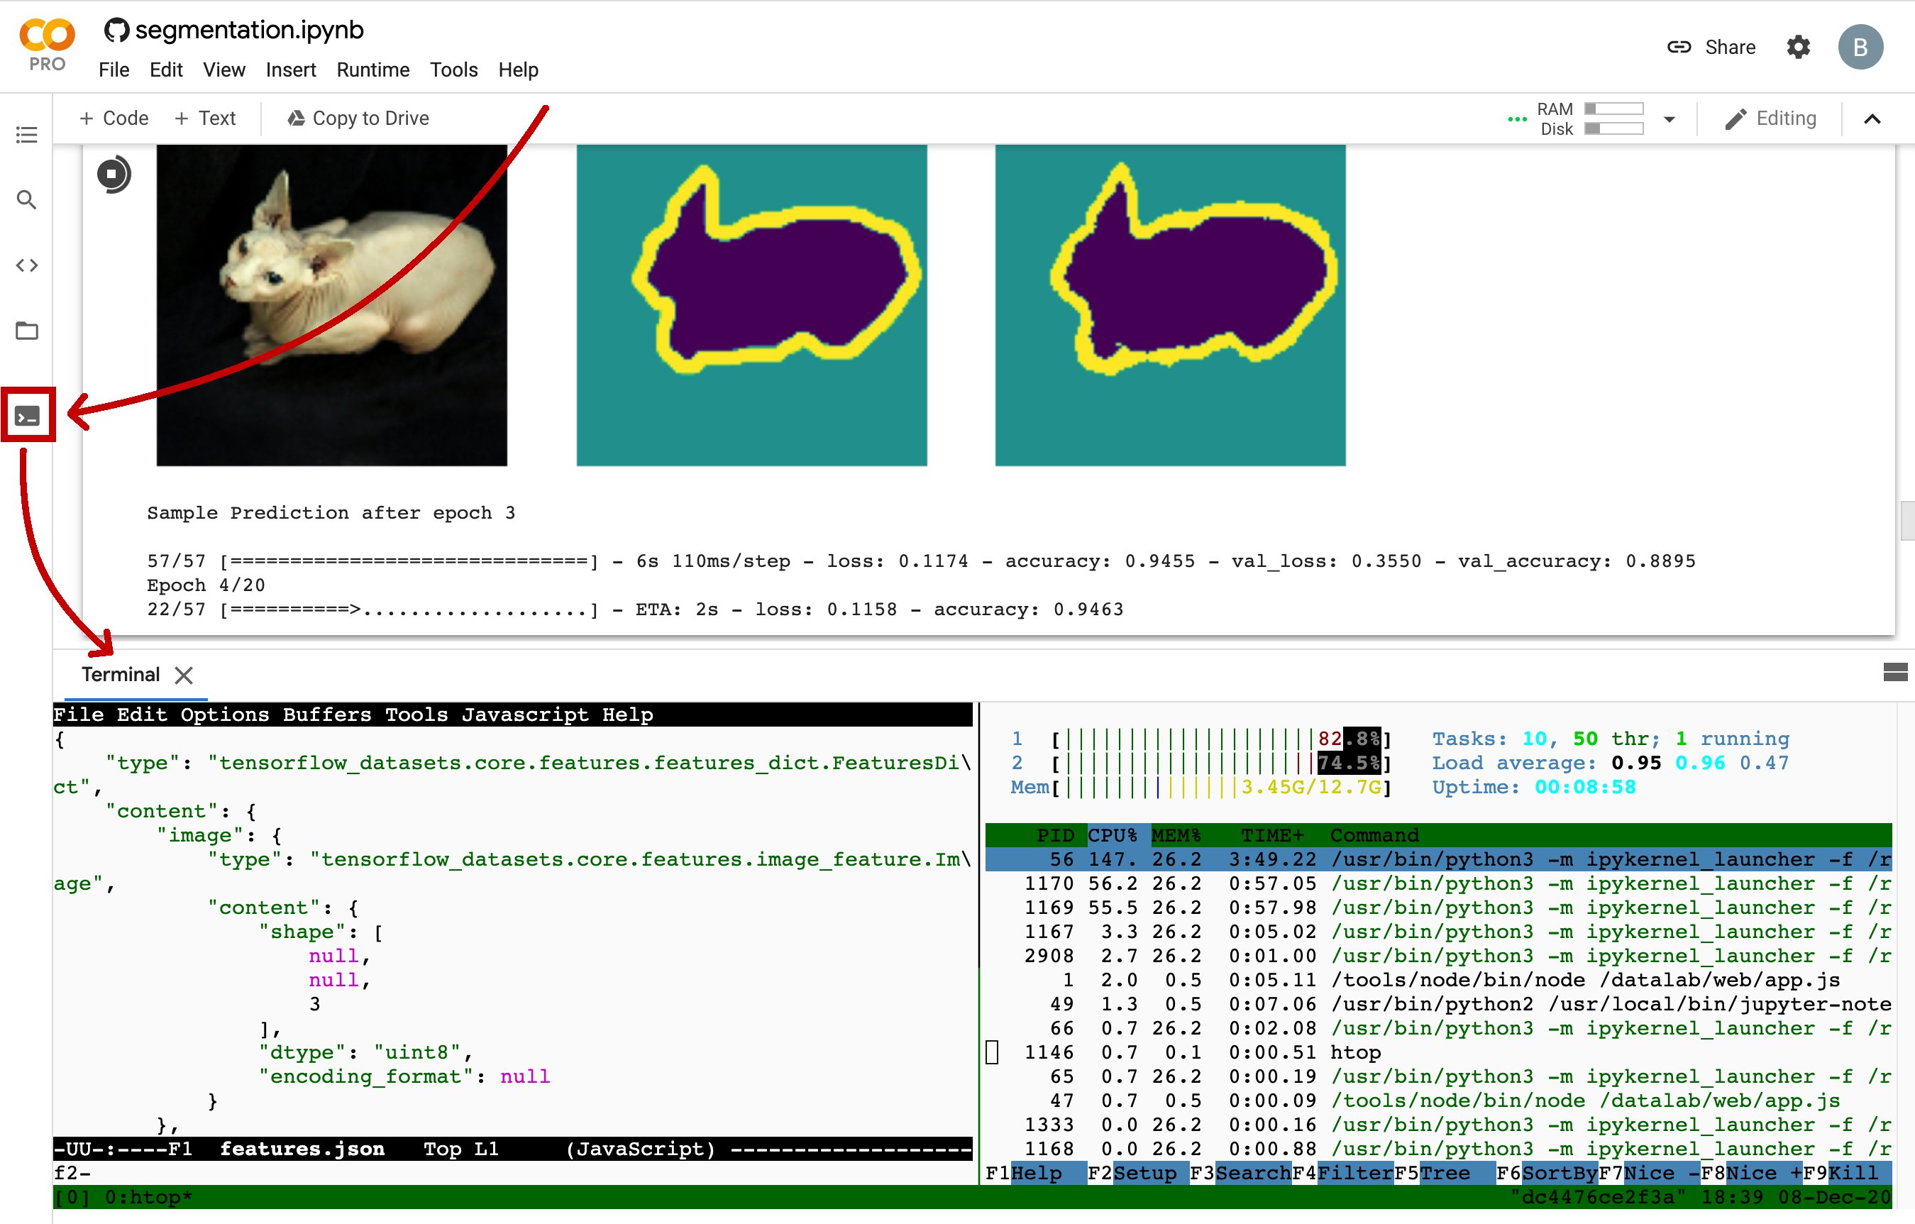Open the settings gear icon
Viewport: 1915px width, 1224px height.
(1797, 47)
